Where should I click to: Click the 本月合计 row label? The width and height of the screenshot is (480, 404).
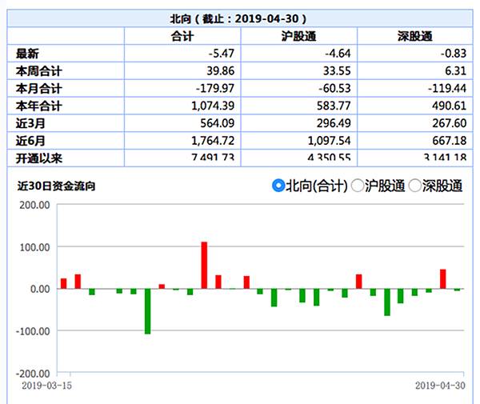38,88
